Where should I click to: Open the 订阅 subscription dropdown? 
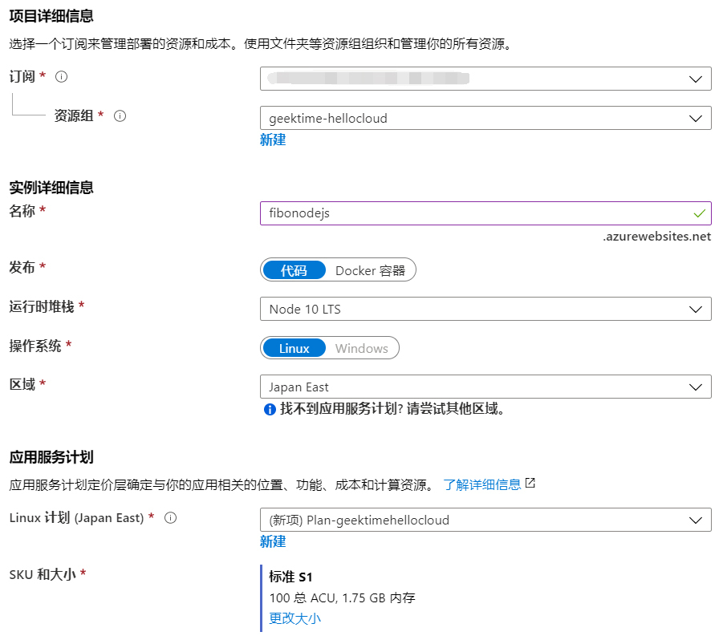pyautogui.click(x=485, y=79)
